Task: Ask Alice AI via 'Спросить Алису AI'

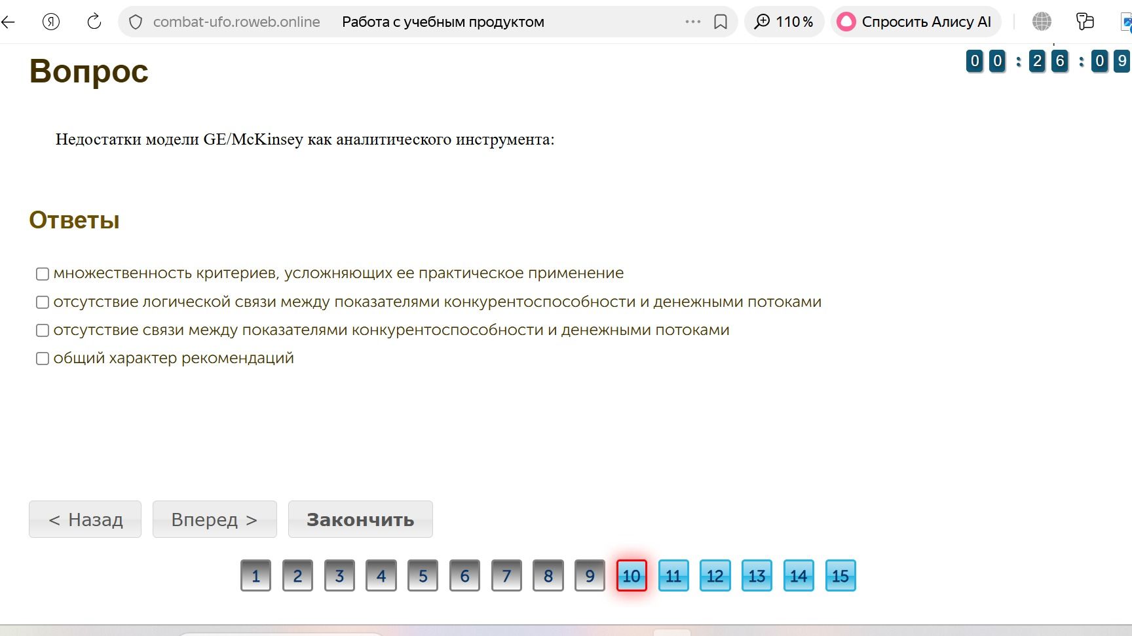Action: tap(916, 22)
